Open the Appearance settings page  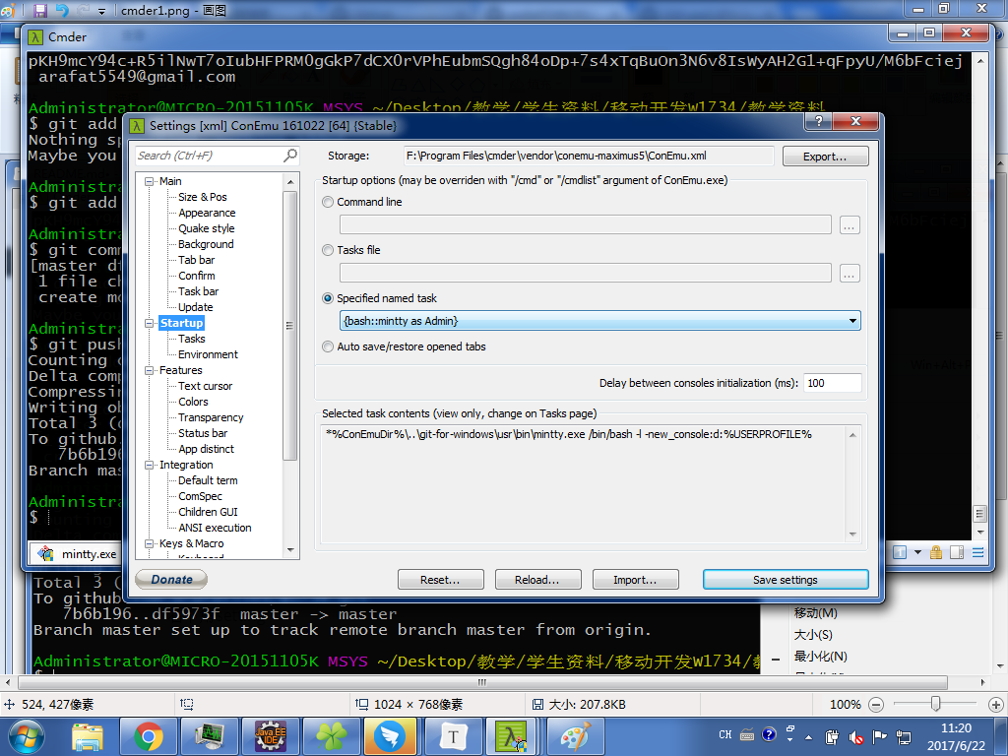click(x=207, y=213)
